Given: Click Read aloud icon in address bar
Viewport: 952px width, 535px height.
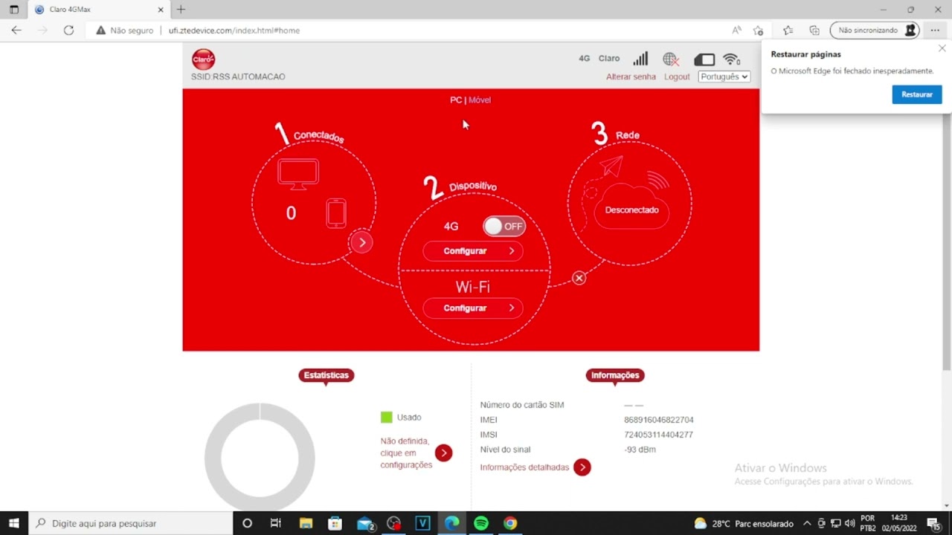Looking at the screenshot, I should click(736, 30).
